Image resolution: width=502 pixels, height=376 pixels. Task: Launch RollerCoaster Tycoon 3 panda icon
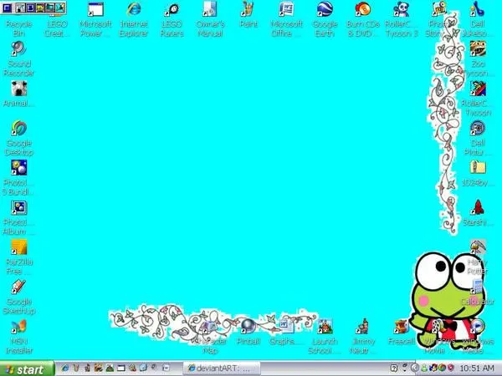tap(401, 9)
